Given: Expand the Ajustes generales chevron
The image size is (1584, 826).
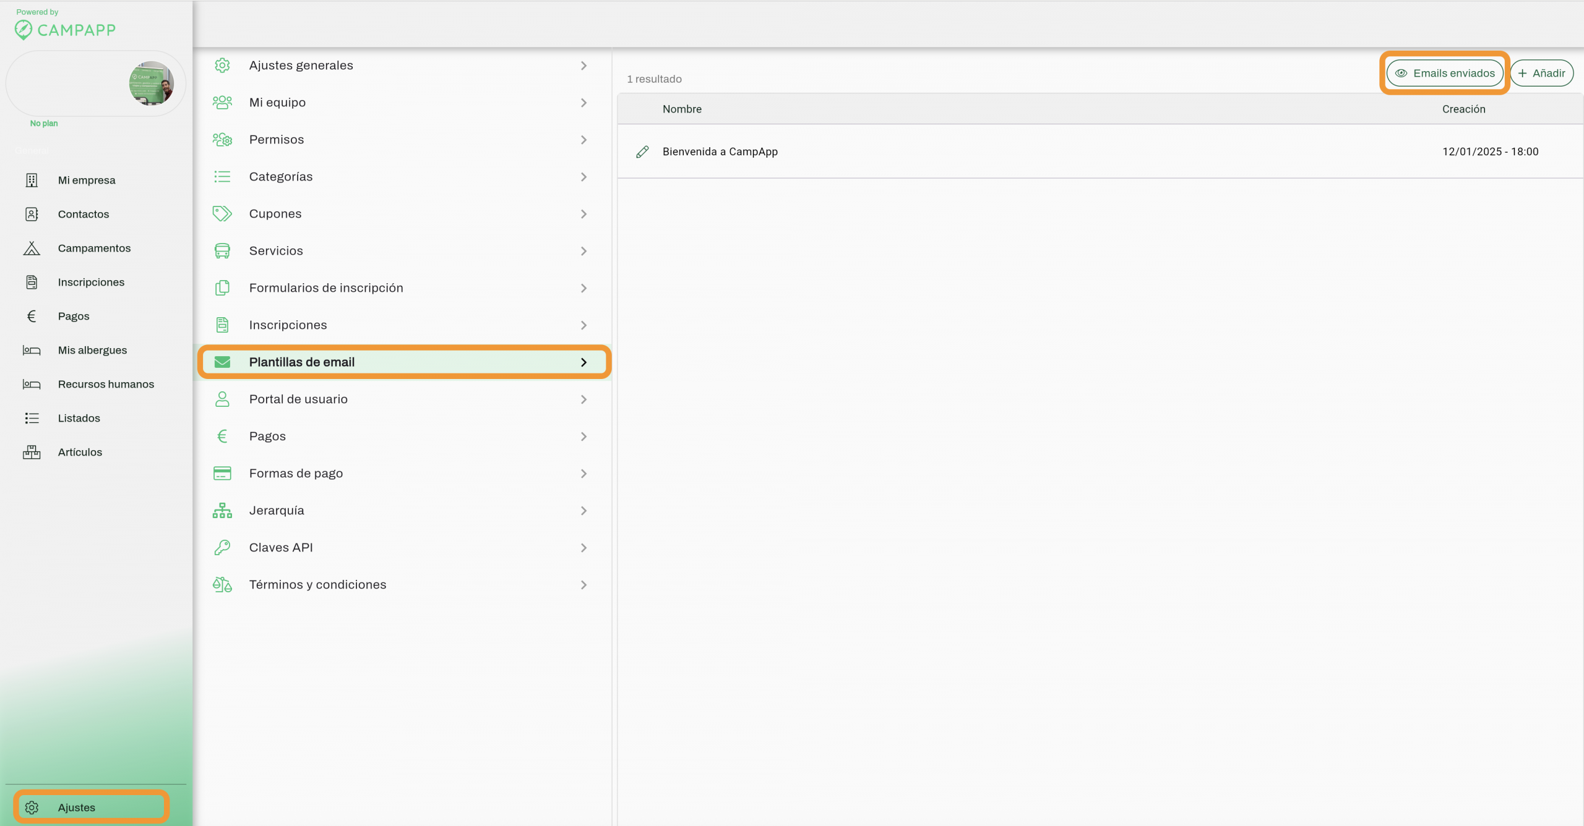Looking at the screenshot, I should [583, 66].
